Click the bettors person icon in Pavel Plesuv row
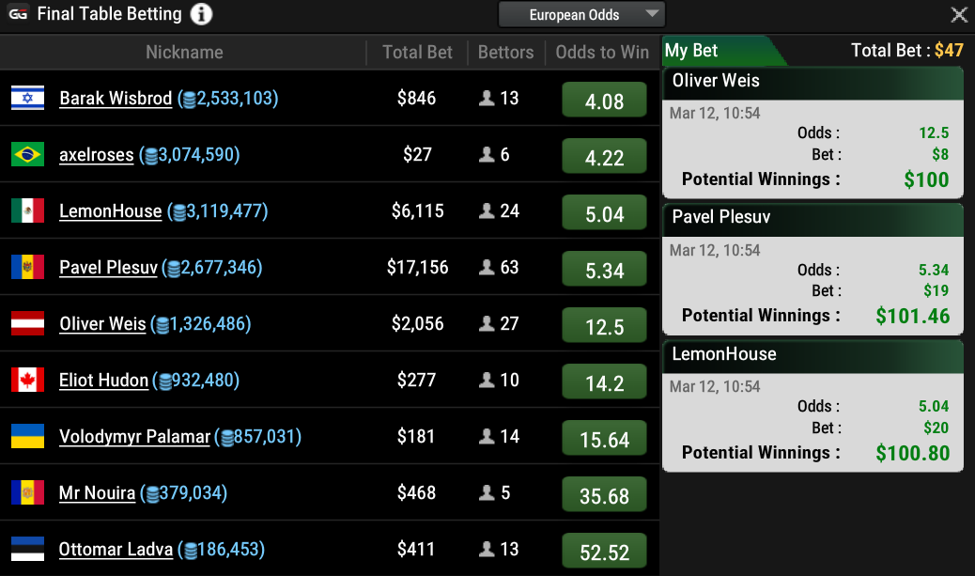 click(x=487, y=268)
